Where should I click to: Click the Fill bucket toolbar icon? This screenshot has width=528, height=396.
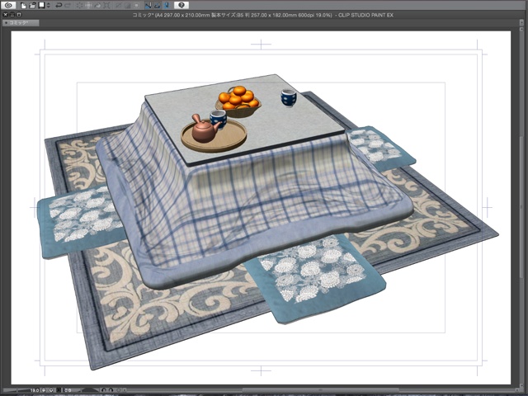tap(97, 6)
